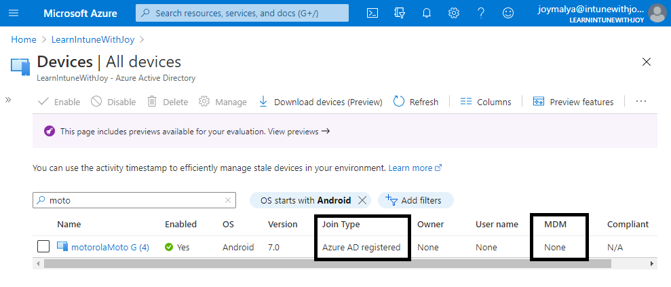
Task: Remove the OS starts with Android filter
Action: click(x=362, y=200)
